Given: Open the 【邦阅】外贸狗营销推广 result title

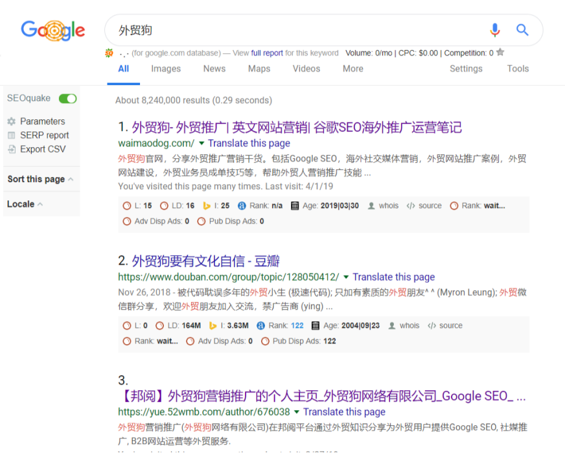Looking at the screenshot, I should pos(322,396).
